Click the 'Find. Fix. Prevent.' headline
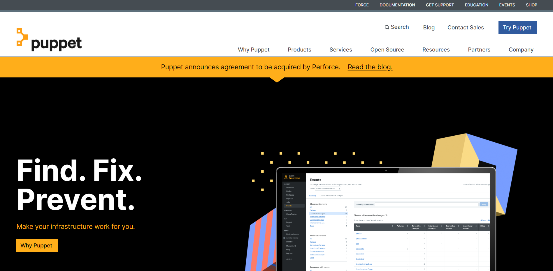Viewport: 553px width, 271px height. [79, 185]
